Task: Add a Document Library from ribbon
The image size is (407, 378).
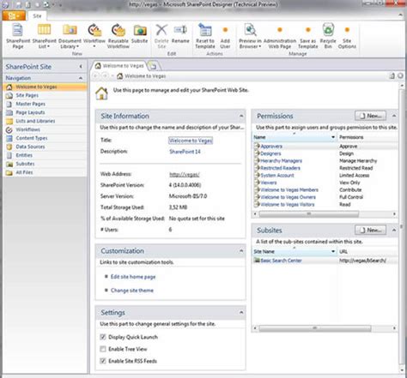Action: (70, 36)
